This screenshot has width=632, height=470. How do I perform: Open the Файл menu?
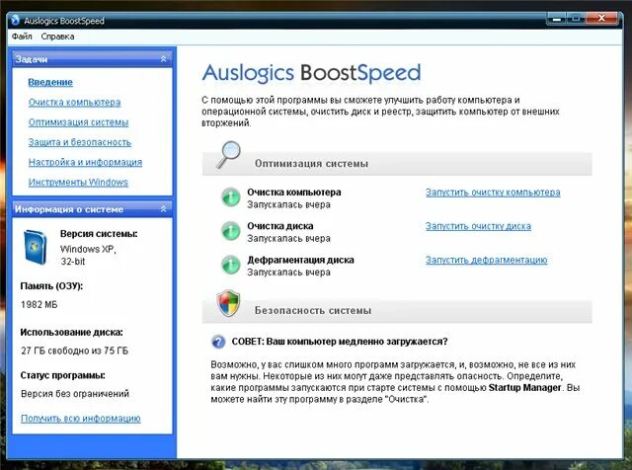coord(22,37)
